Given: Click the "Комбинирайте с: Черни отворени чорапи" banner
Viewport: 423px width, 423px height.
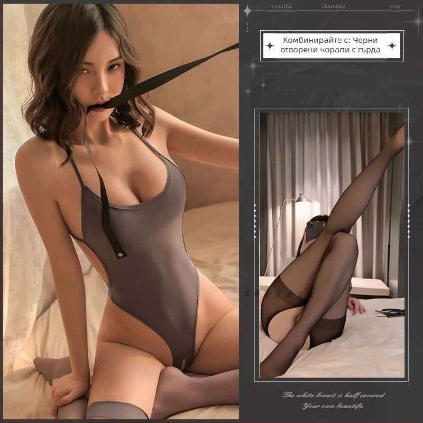Looking at the screenshot, I should [x=332, y=46].
